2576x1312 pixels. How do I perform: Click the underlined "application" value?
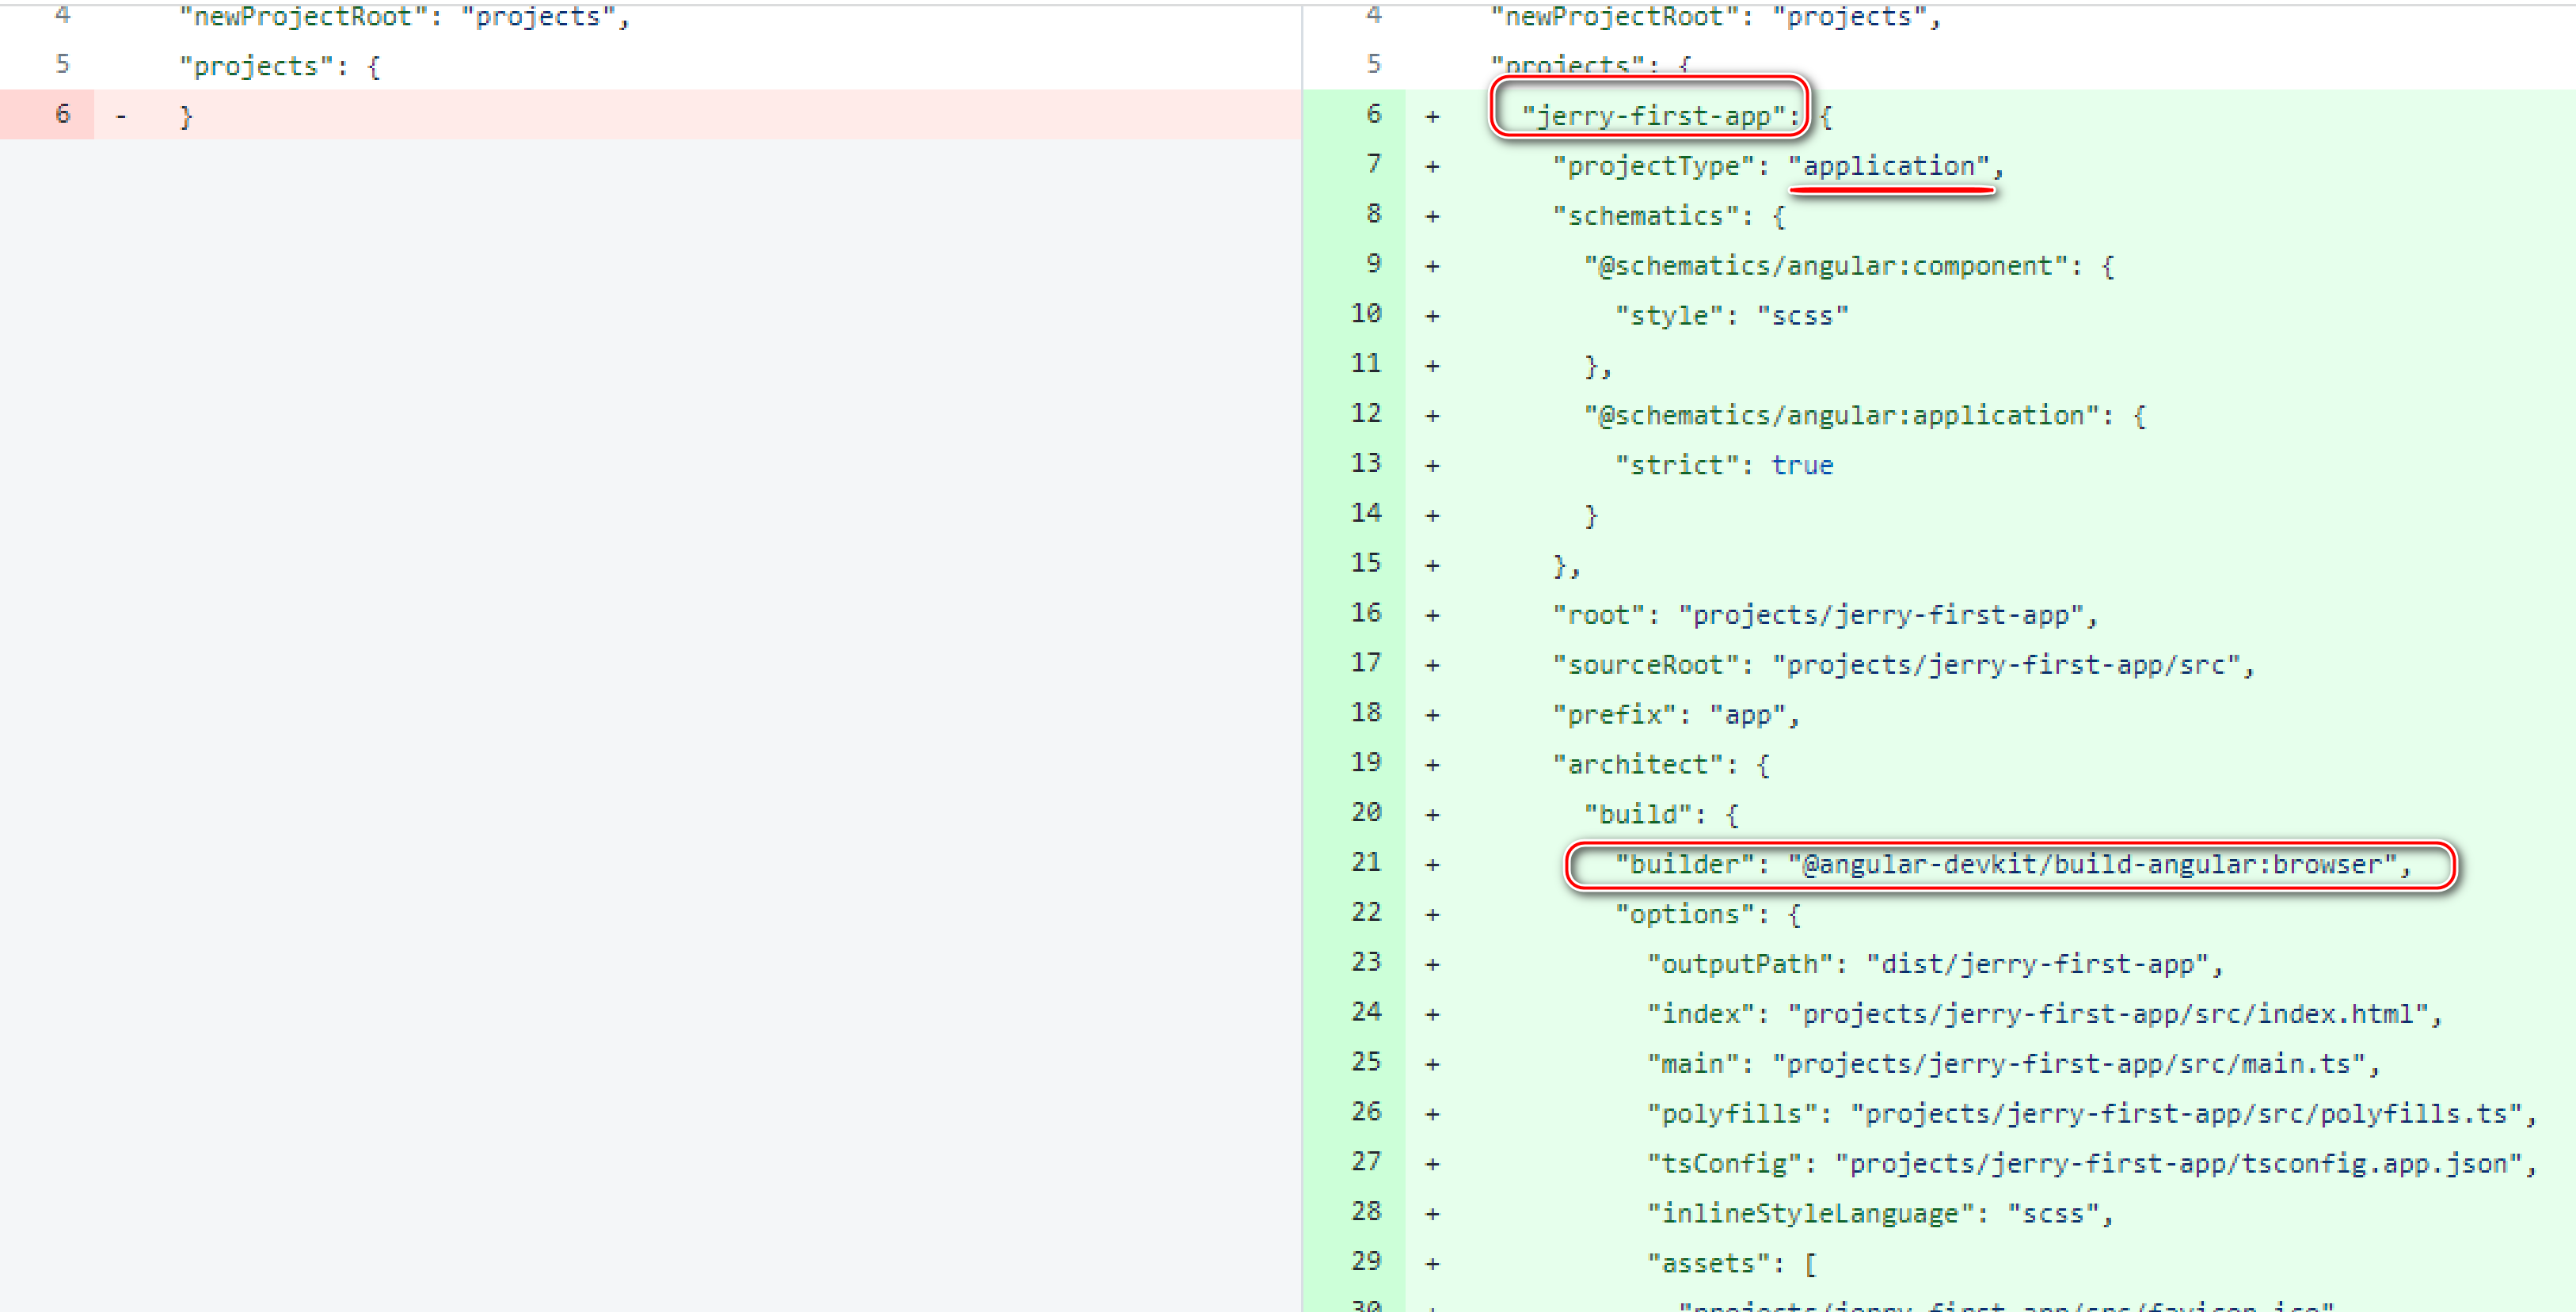[x=1889, y=166]
